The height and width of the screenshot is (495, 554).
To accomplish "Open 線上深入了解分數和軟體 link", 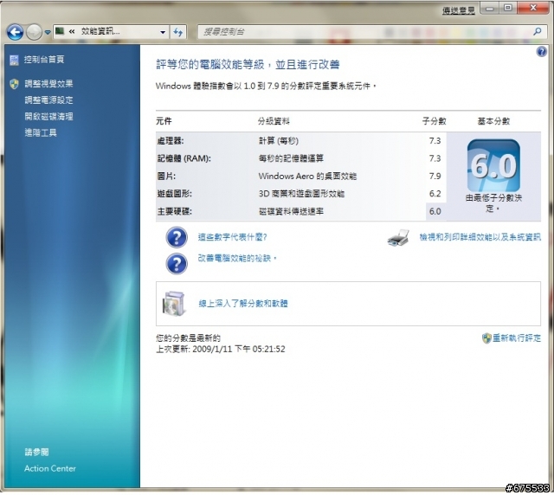I will click(x=243, y=304).
